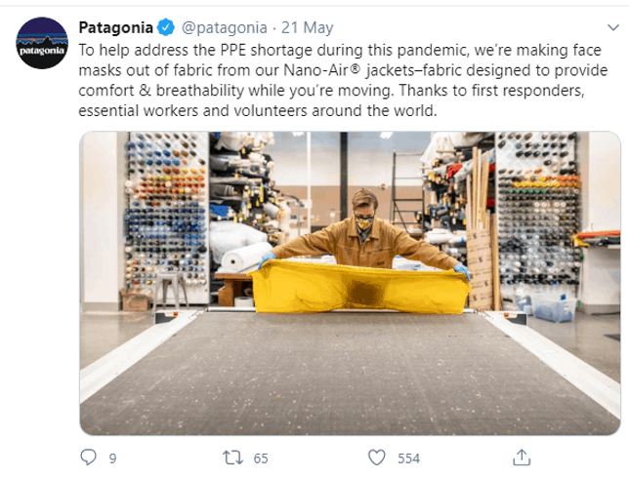Visit the @patagonia handle
The image size is (629, 478).
coord(225,28)
